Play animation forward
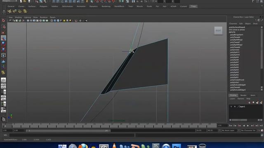 tap(248, 126)
